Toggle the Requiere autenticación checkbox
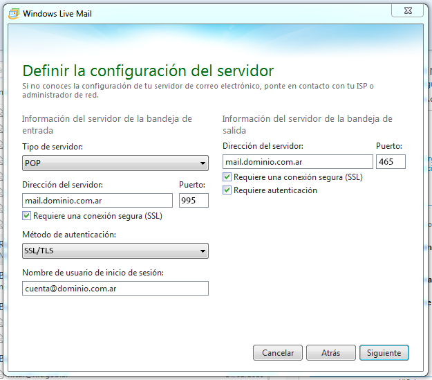 (x=227, y=190)
